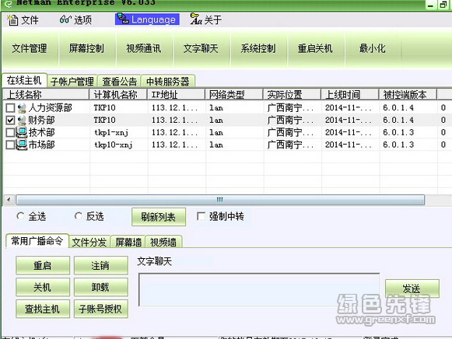Open the 选项 menu

point(75,20)
